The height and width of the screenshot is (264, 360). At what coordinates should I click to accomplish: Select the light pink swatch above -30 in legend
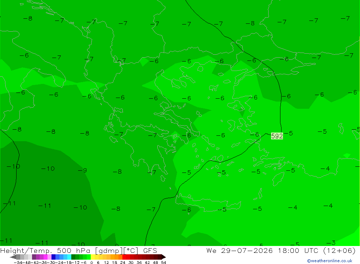point(49,257)
